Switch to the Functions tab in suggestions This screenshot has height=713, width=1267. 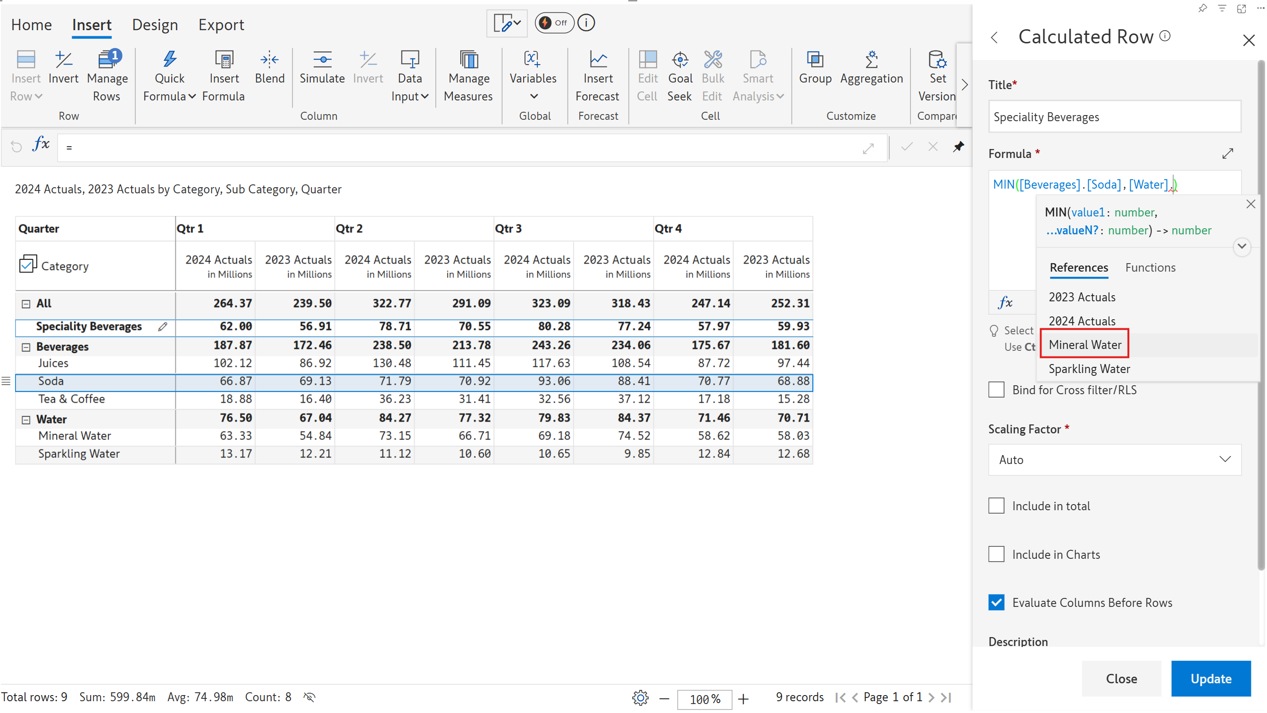1150,267
